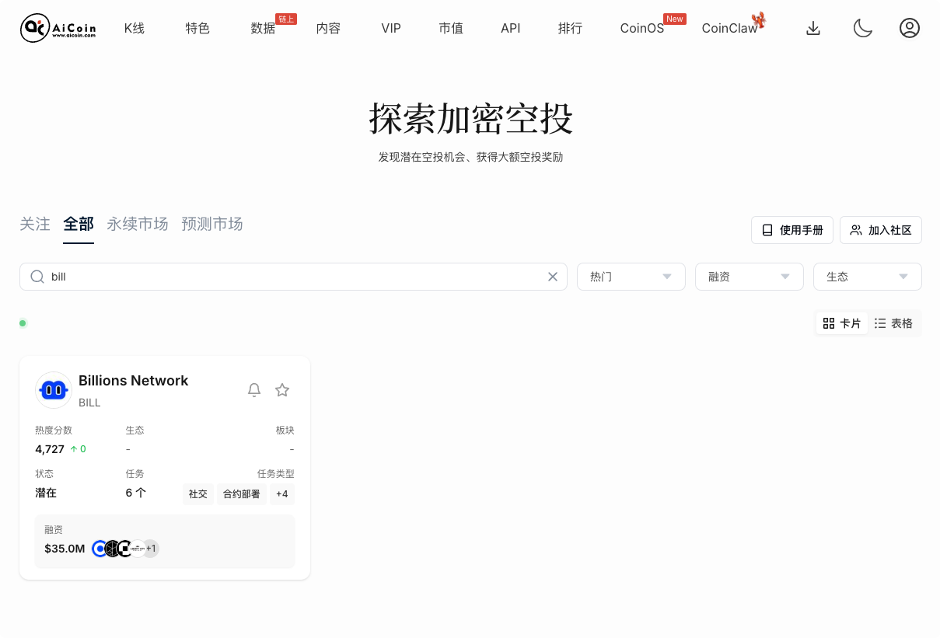Click the 加入社区 button

881,230
